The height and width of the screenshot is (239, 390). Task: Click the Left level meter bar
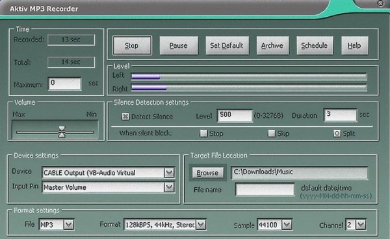249,76
